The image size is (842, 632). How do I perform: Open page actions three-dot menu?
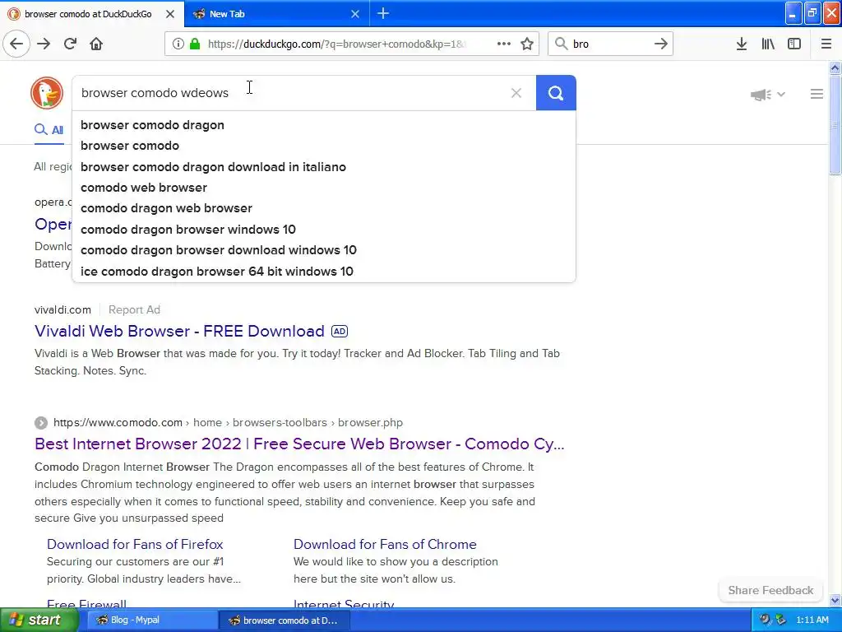click(504, 44)
